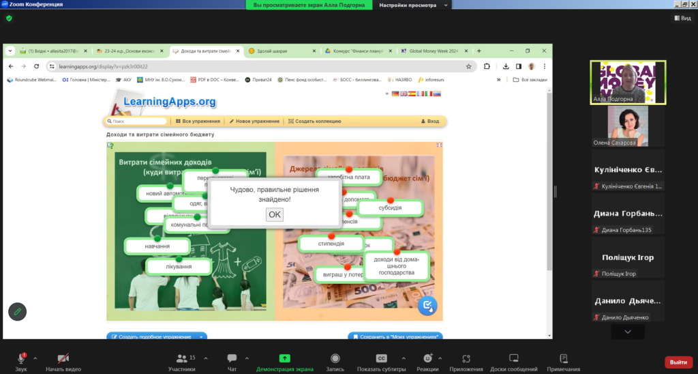Reload the LearningApps page
The height and width of the screenshot is (374, 698).
point(37,66)
